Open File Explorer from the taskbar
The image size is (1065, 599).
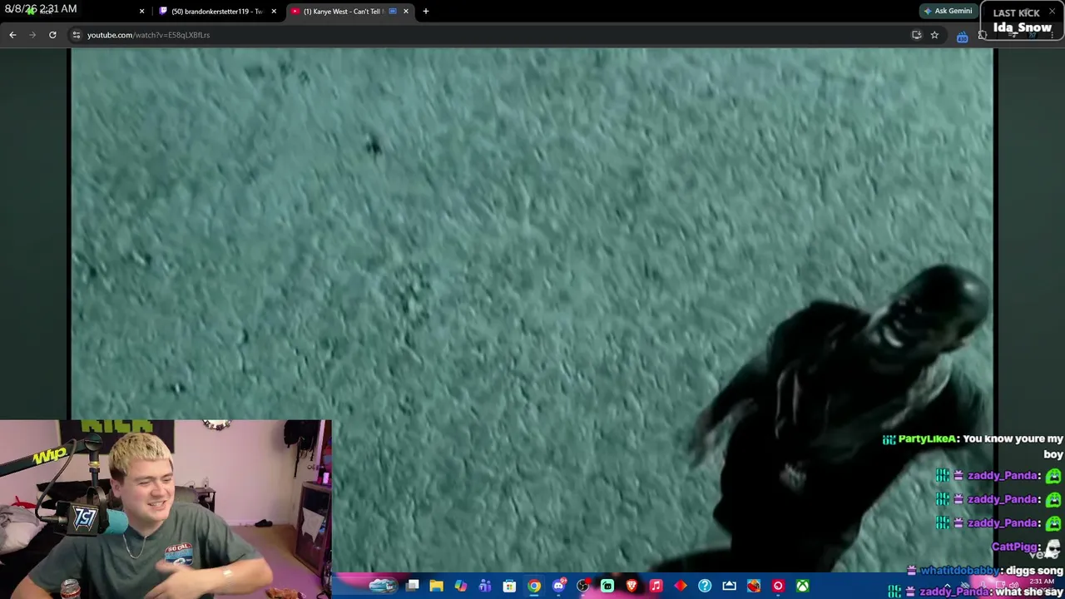coord(437,587)
